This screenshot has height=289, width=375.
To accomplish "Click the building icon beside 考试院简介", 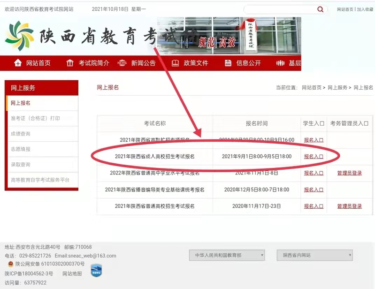I will 70,63.
